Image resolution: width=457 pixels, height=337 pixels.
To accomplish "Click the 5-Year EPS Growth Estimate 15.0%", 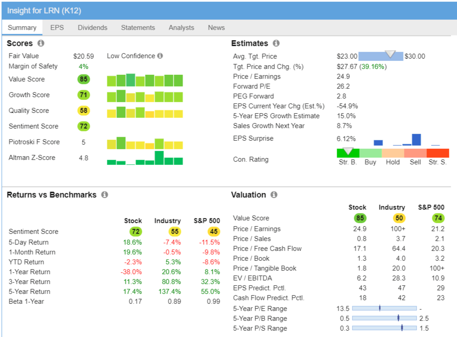I will tap(346, 116).
